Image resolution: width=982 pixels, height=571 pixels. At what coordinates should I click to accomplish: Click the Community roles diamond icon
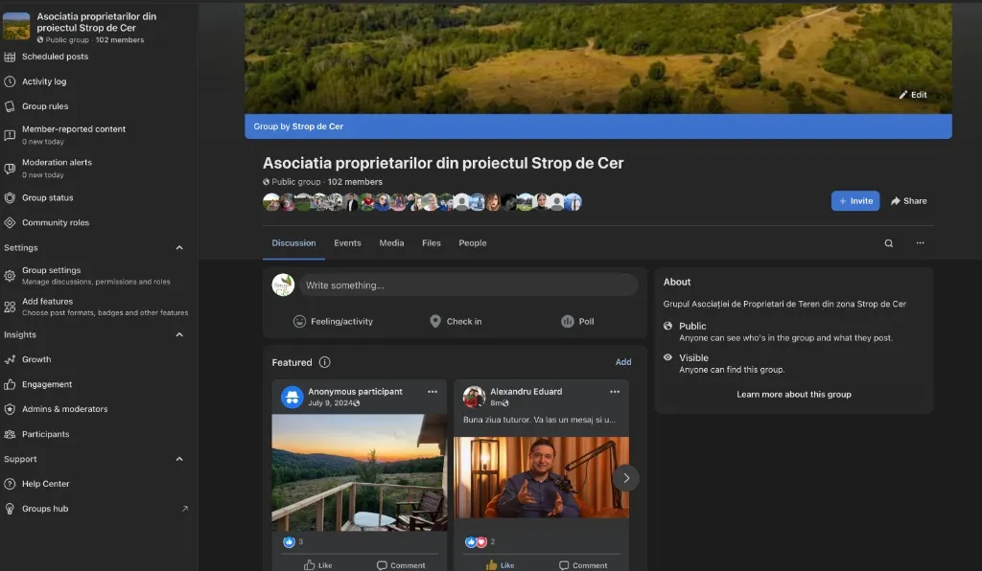(x=10, y=222)
